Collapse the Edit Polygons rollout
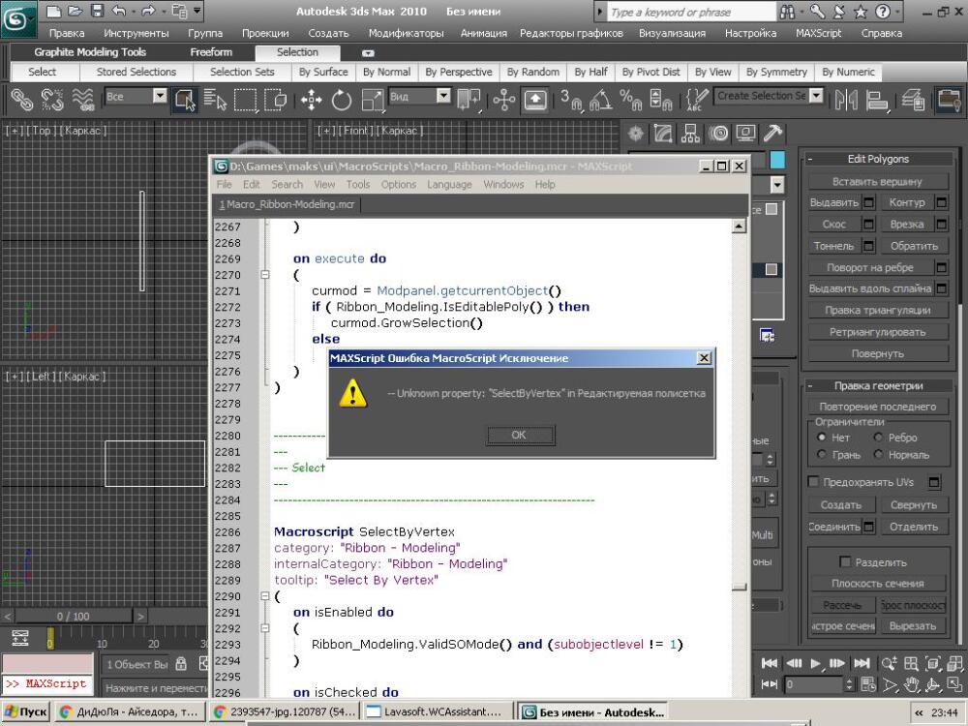Image resolution: width=968 pixels, height=726 pixels. (x=879, y=159)
